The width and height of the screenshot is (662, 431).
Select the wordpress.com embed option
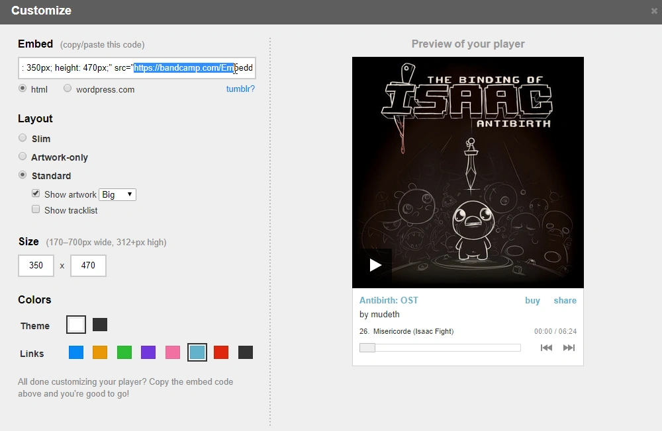[68, 88]
